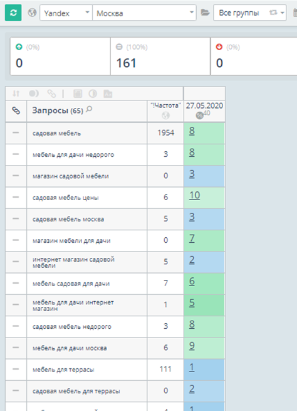
Task: Open position 9 link for мебель для дачи москва
Action: click(192, 346)
